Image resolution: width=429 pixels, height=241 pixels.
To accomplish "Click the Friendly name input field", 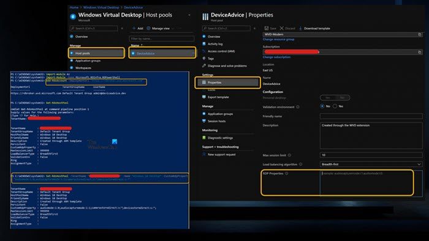I will (371, 116).
